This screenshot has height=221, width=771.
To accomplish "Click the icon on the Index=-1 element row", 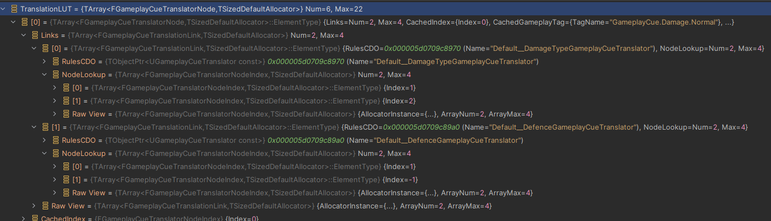I will pos(66,180).
